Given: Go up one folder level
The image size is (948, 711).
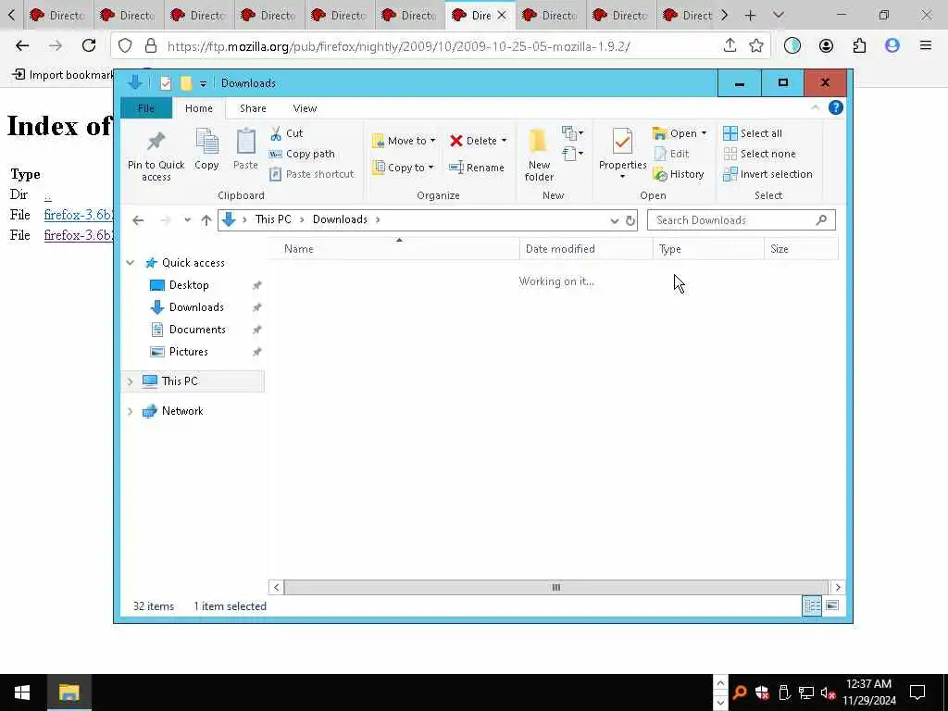Looking at the screenshot, I should [x=206, y=220].
